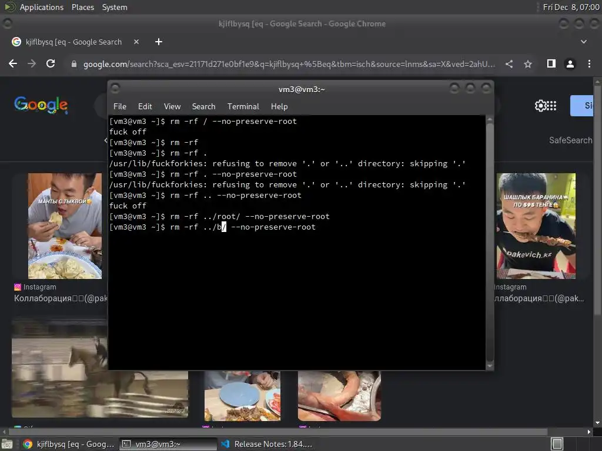602x451 pixels.
Task: Close the kjiflbysq Google Search tab
Action: click(136, 42)
